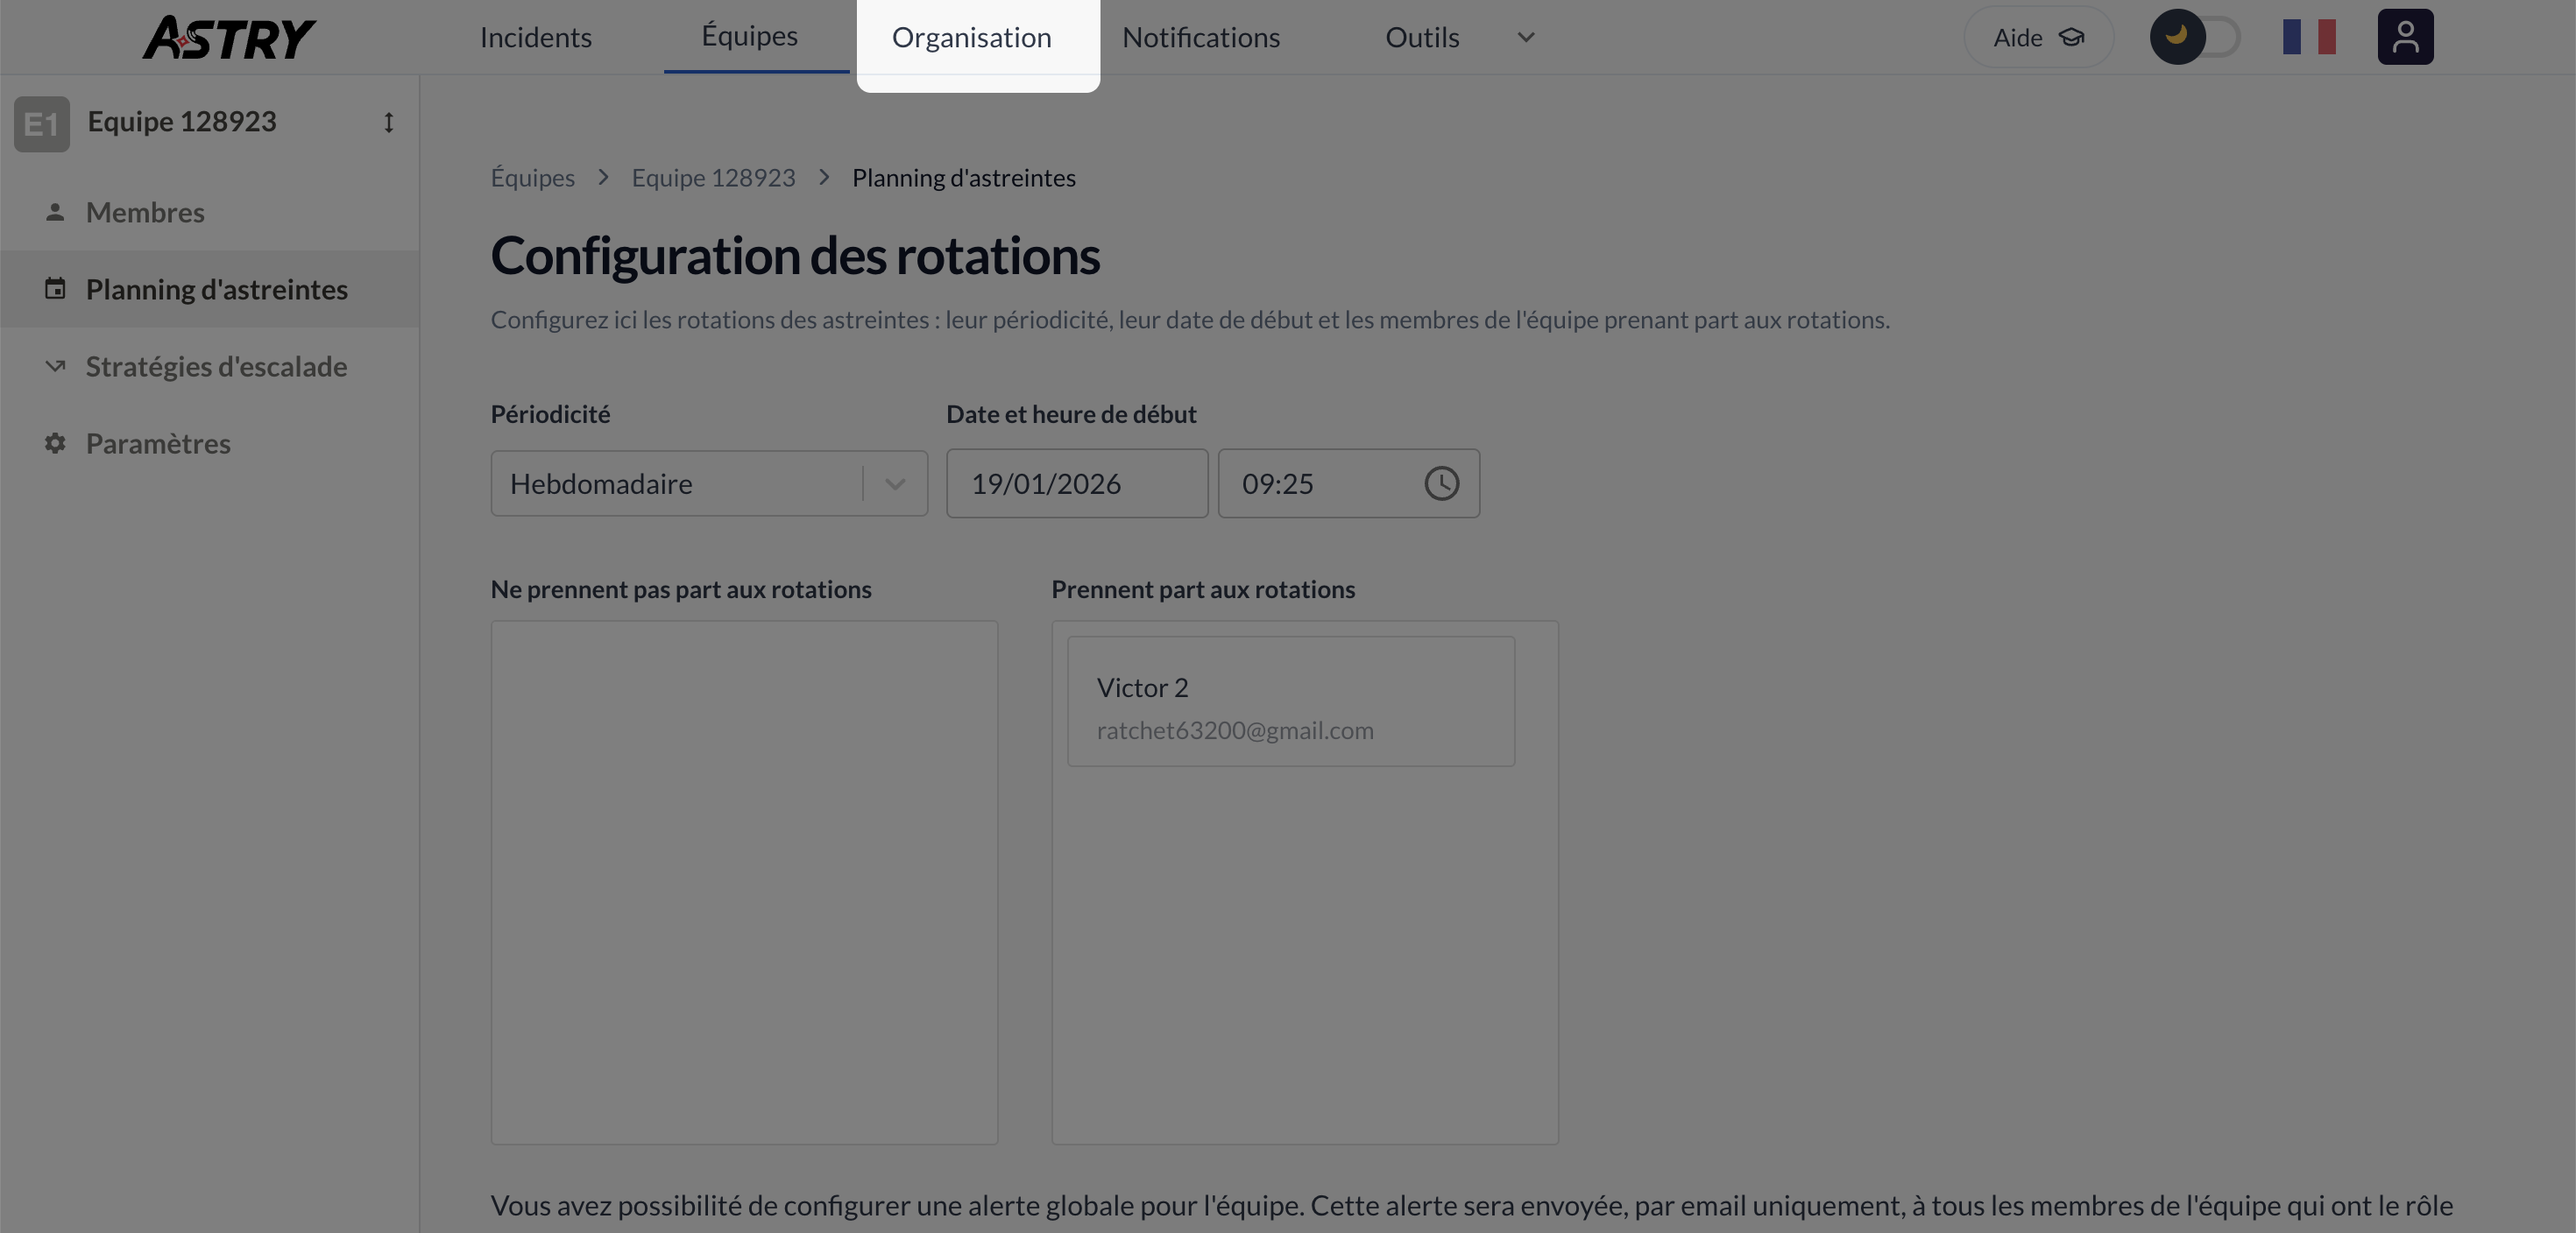
Task: Toggle the dark mode switch
Action: (2195, 37)
